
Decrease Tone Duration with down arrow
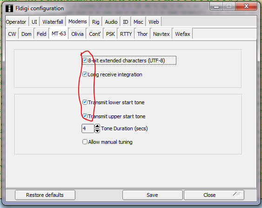tap(97, 131)
